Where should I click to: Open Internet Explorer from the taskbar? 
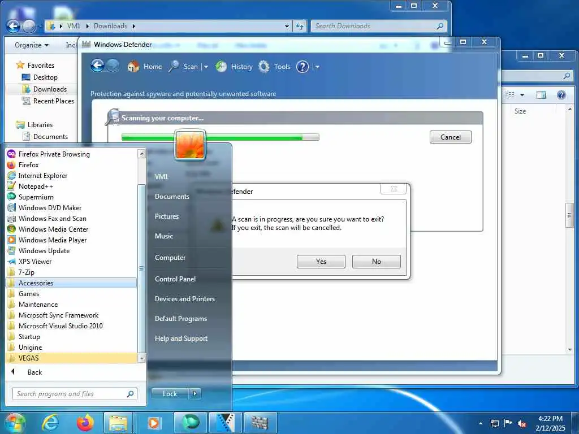point(50,423)
